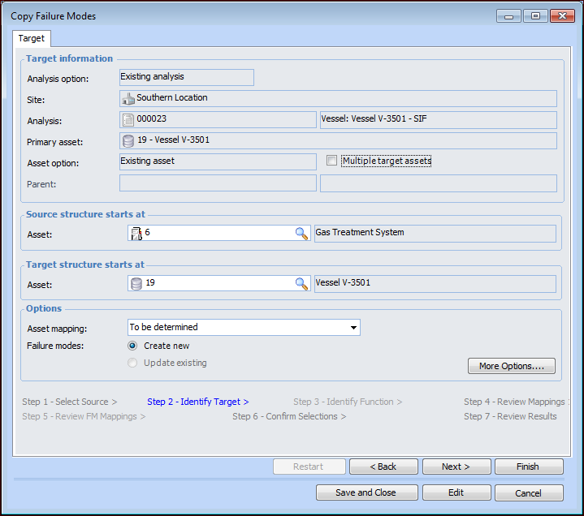The height and width of the screenshot is (516, 584).
Task: Go to Step 2 - Identify Target
Action: pos(197,402)
